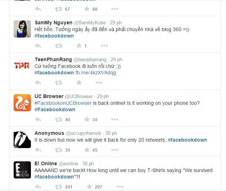Toggle favorite star on Anonymous tweet
The image size is (226, 191).
tap(87, 150)
